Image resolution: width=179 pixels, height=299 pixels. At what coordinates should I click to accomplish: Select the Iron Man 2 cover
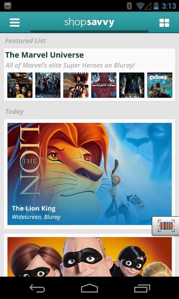tap(20, 85)
